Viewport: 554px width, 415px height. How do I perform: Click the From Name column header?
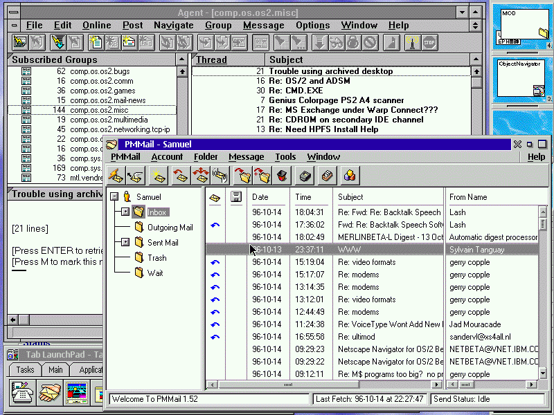[468, 197]
